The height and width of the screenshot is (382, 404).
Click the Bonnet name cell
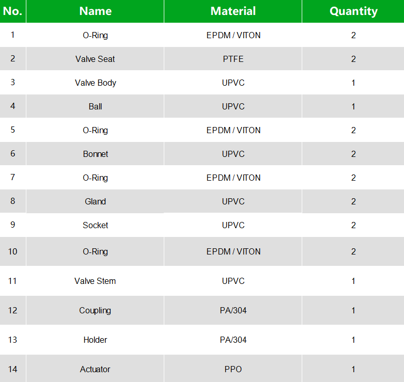point(95,154)
